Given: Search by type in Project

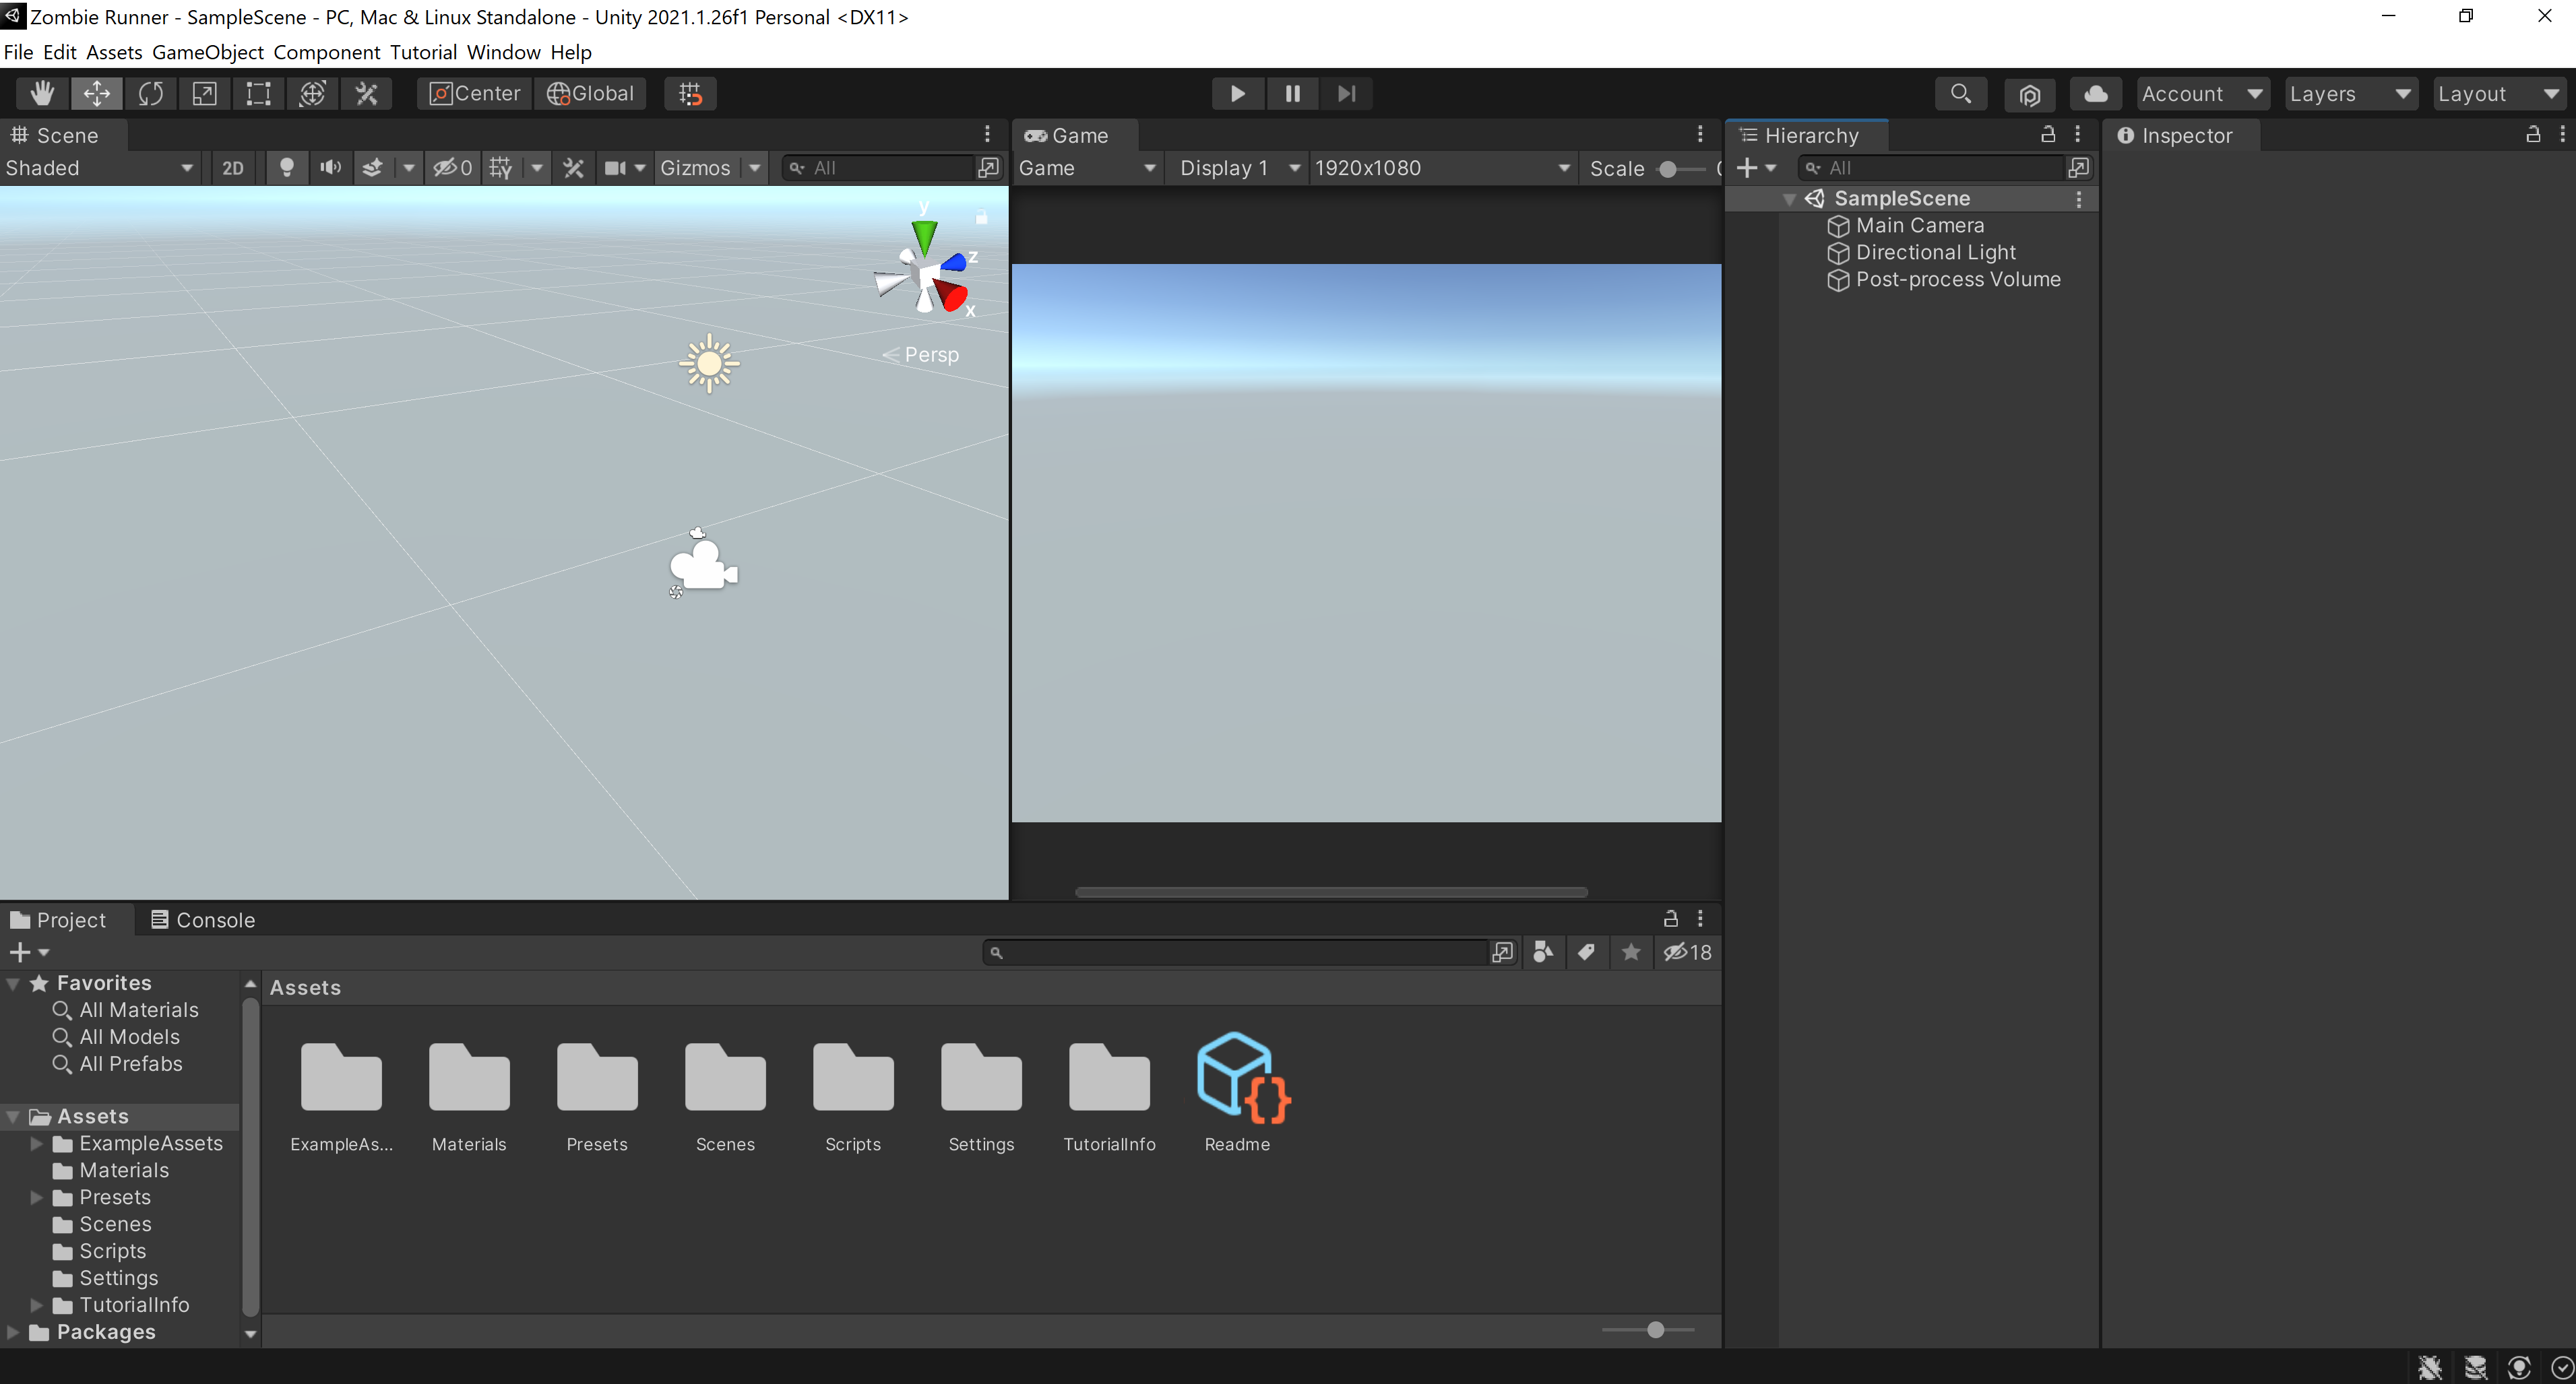Looking at the screenshot, I should tap(1543, 952).
